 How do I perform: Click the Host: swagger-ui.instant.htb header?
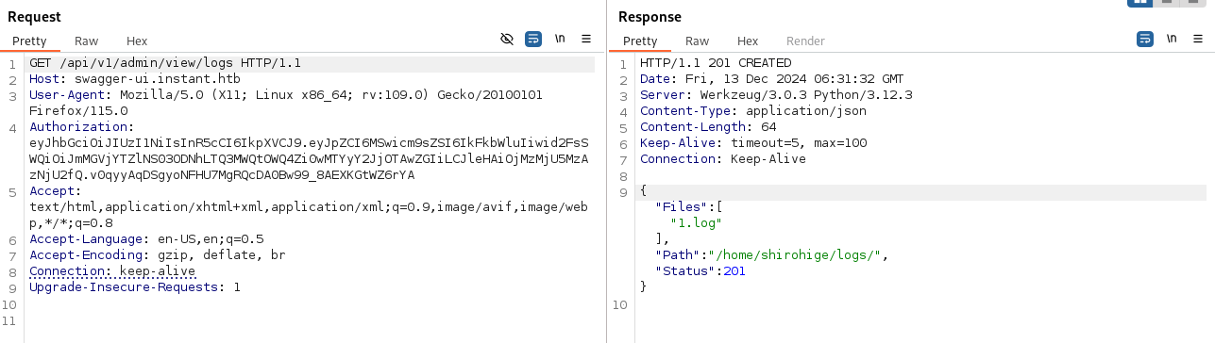point(135,79)
